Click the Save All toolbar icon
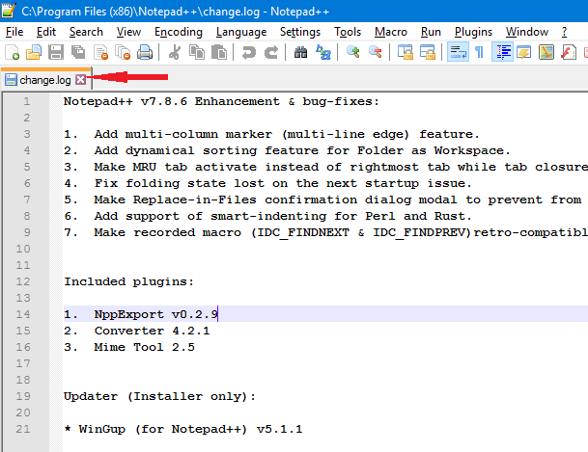Viewport: 588px width, 452px height. pos(78,52)
